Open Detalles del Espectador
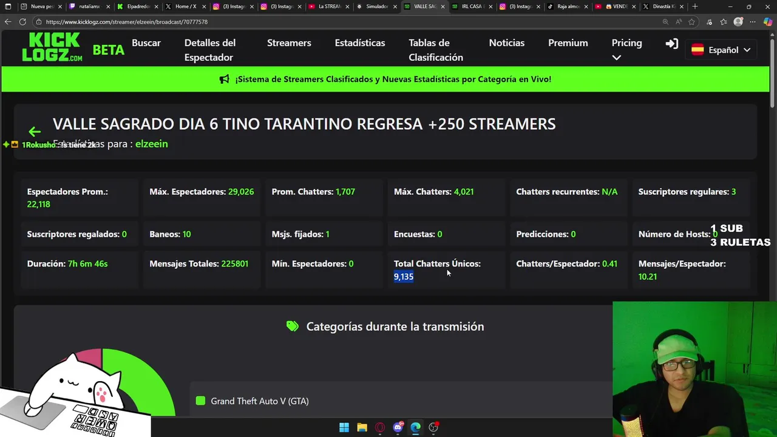 (210, 50)
